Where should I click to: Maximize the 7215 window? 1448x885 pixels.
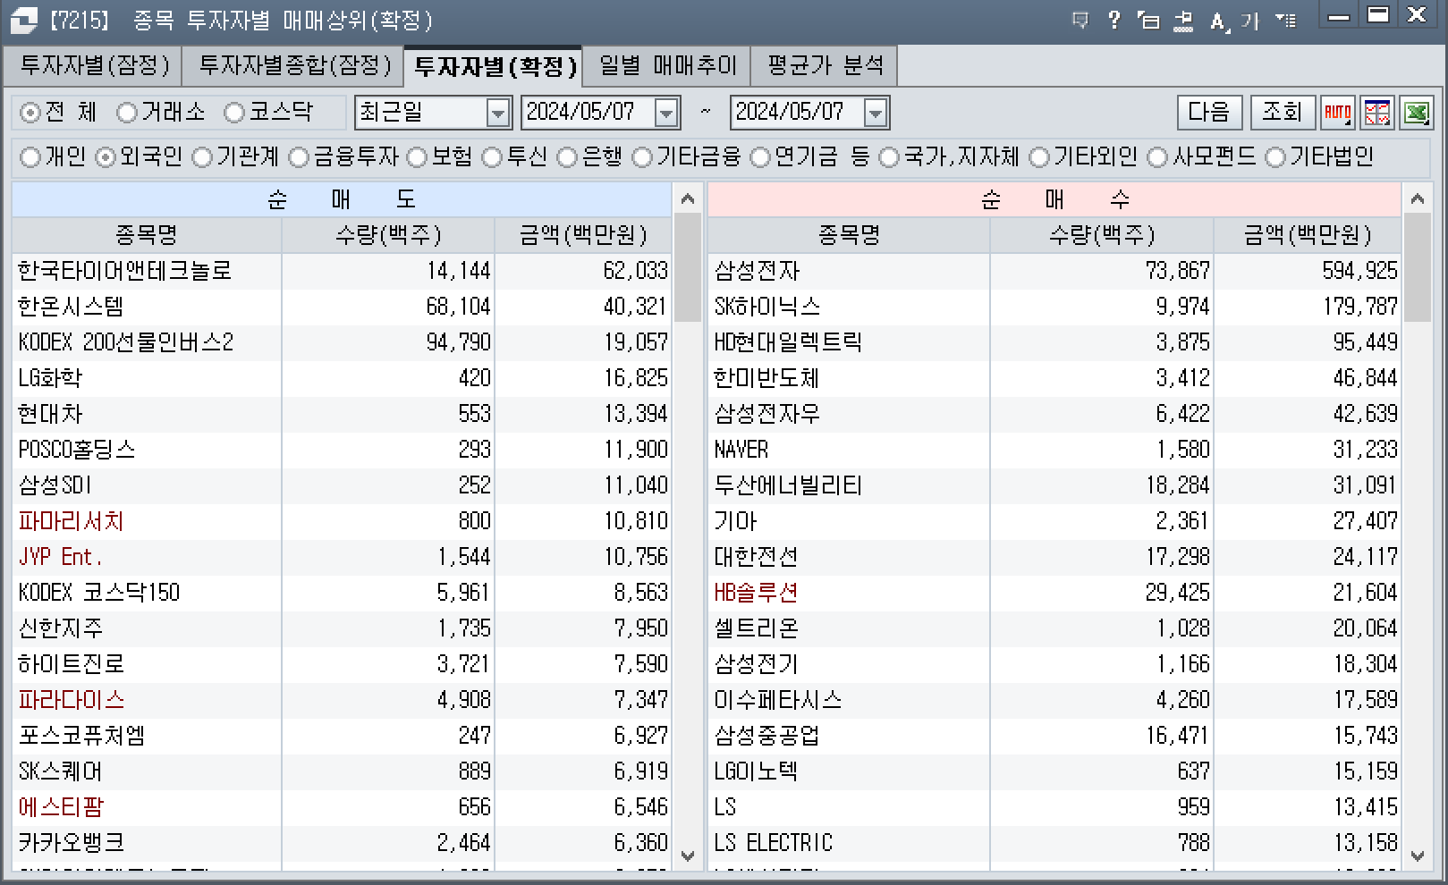pos(1378,16)
